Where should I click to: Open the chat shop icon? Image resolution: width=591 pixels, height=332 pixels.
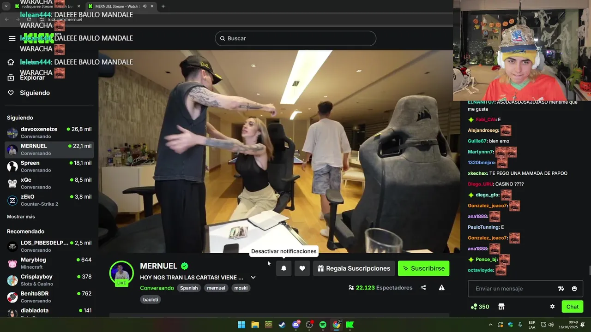(501, 307)
